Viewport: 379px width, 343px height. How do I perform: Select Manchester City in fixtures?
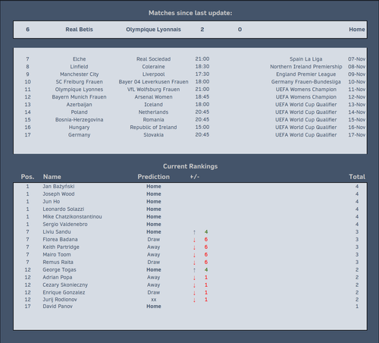[79, 74]
